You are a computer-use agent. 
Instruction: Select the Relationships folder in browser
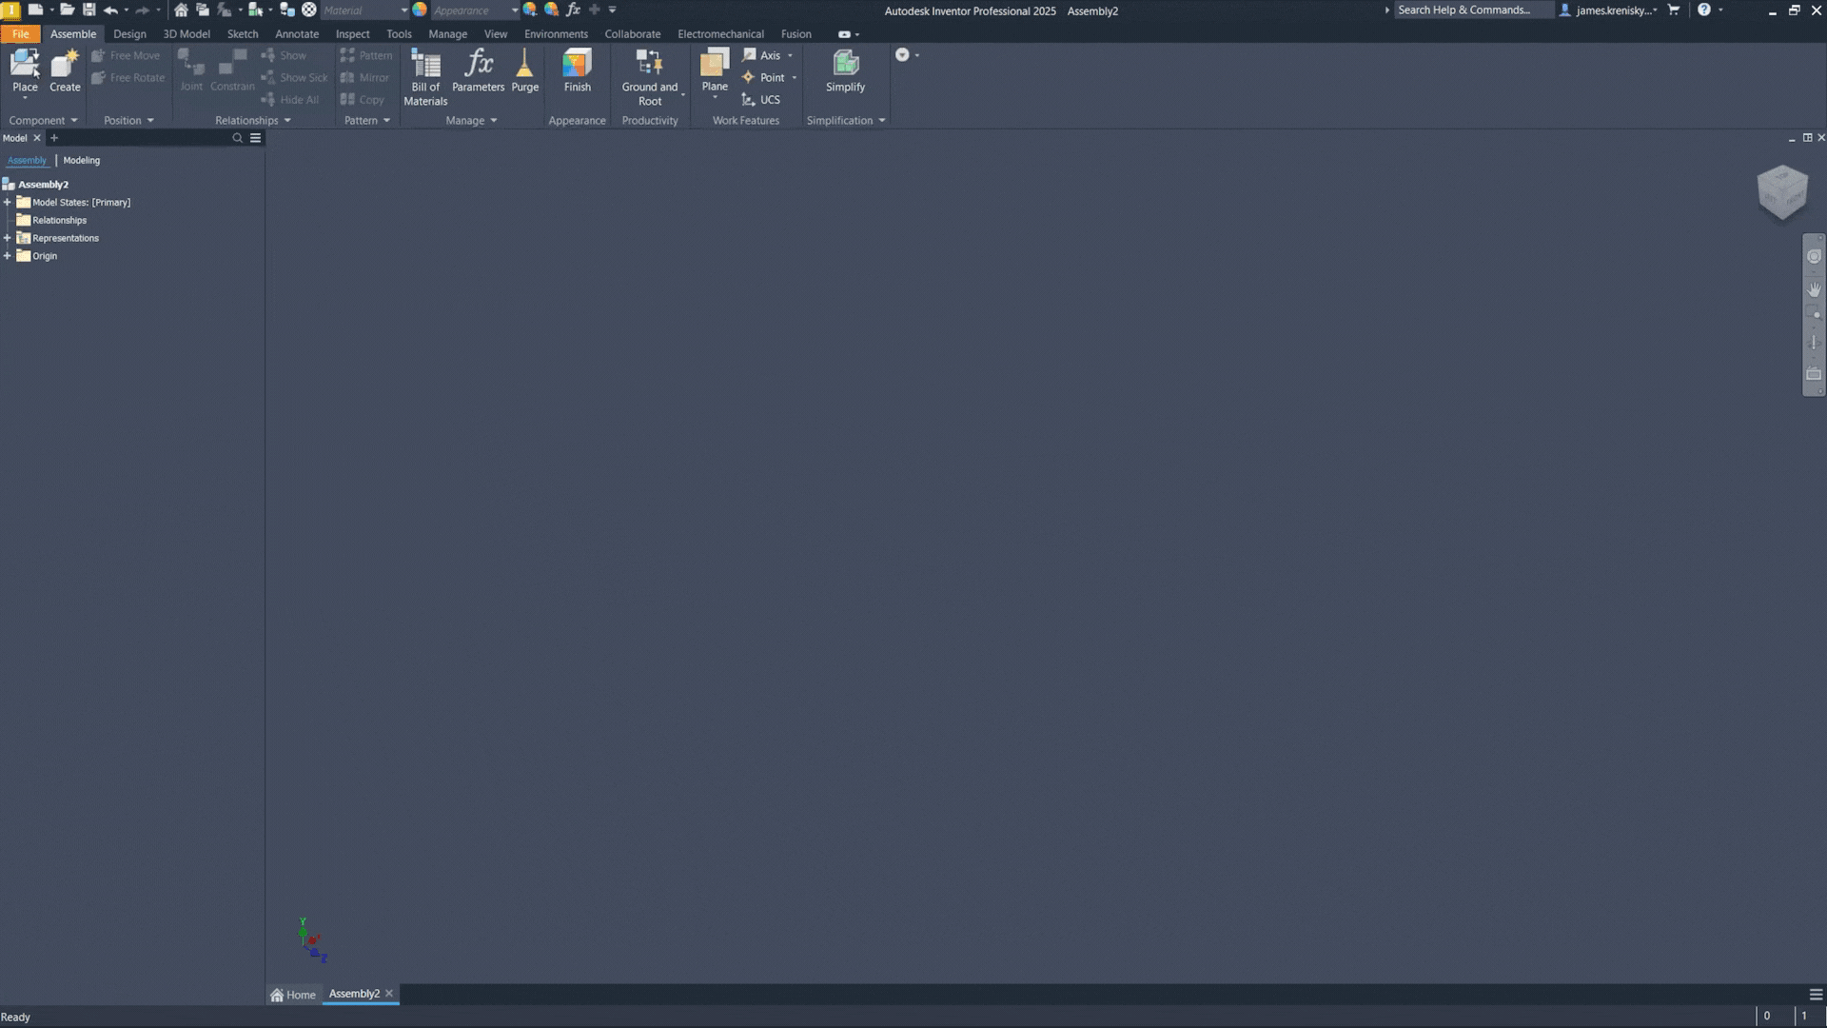(x=59, y=220)
